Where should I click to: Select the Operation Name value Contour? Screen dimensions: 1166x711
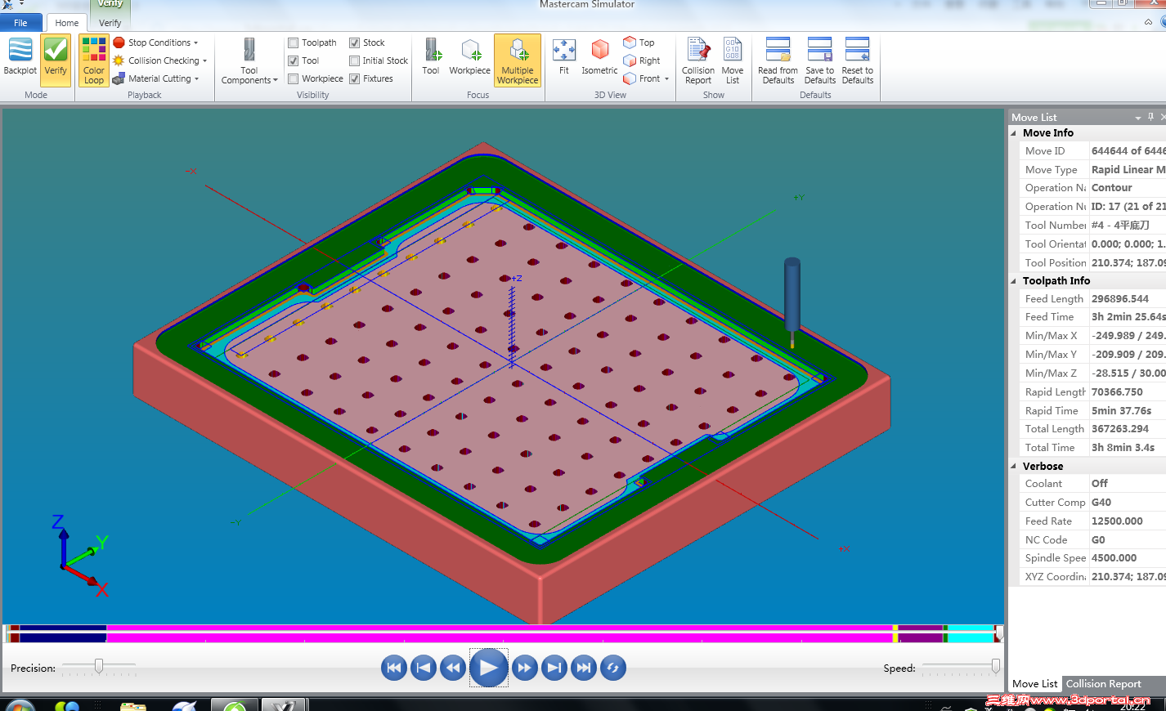[1128, 188]
